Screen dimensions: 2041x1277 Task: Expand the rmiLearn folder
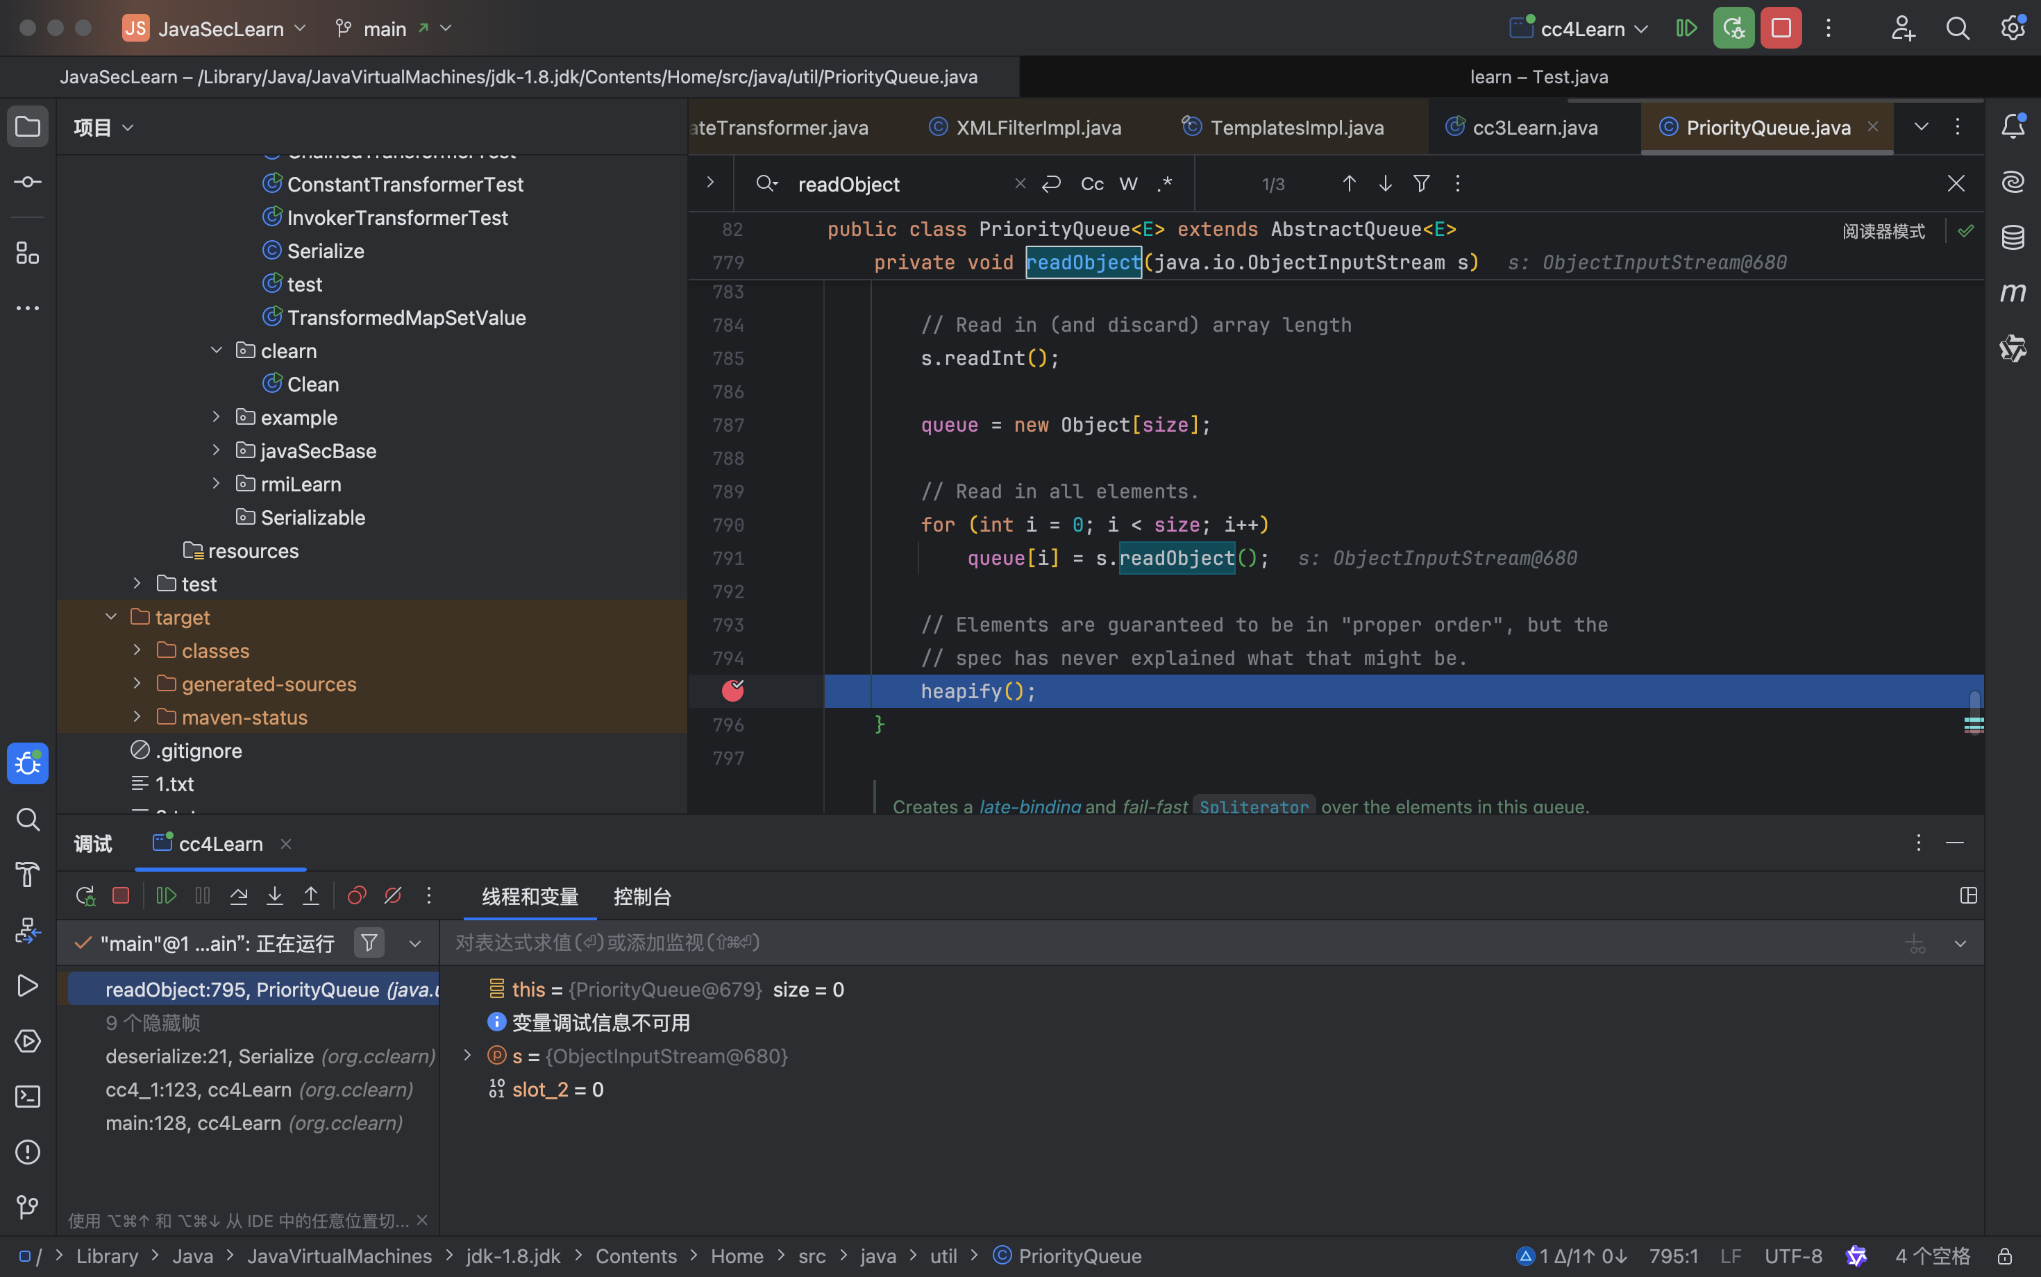coord(217,484)
